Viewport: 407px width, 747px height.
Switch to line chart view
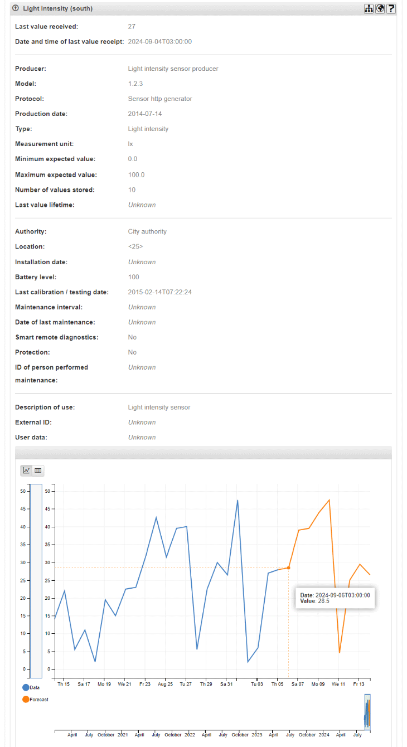(x=26, y=470)
